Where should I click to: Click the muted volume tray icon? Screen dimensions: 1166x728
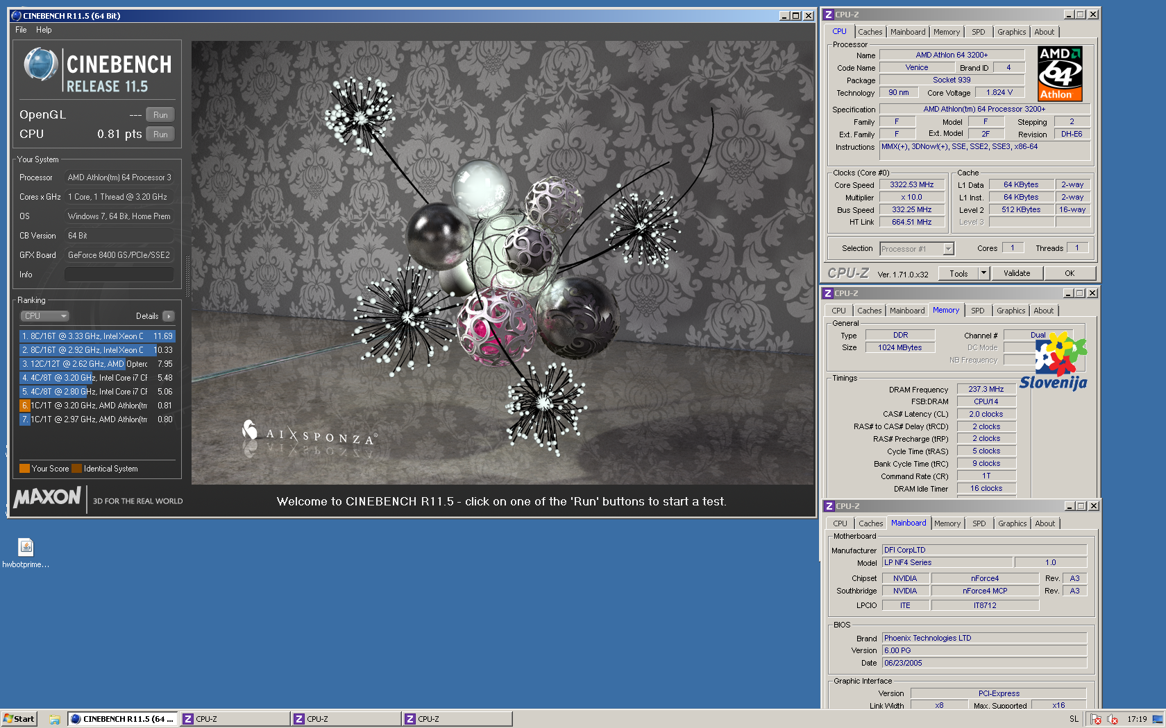coord(1113,719)
